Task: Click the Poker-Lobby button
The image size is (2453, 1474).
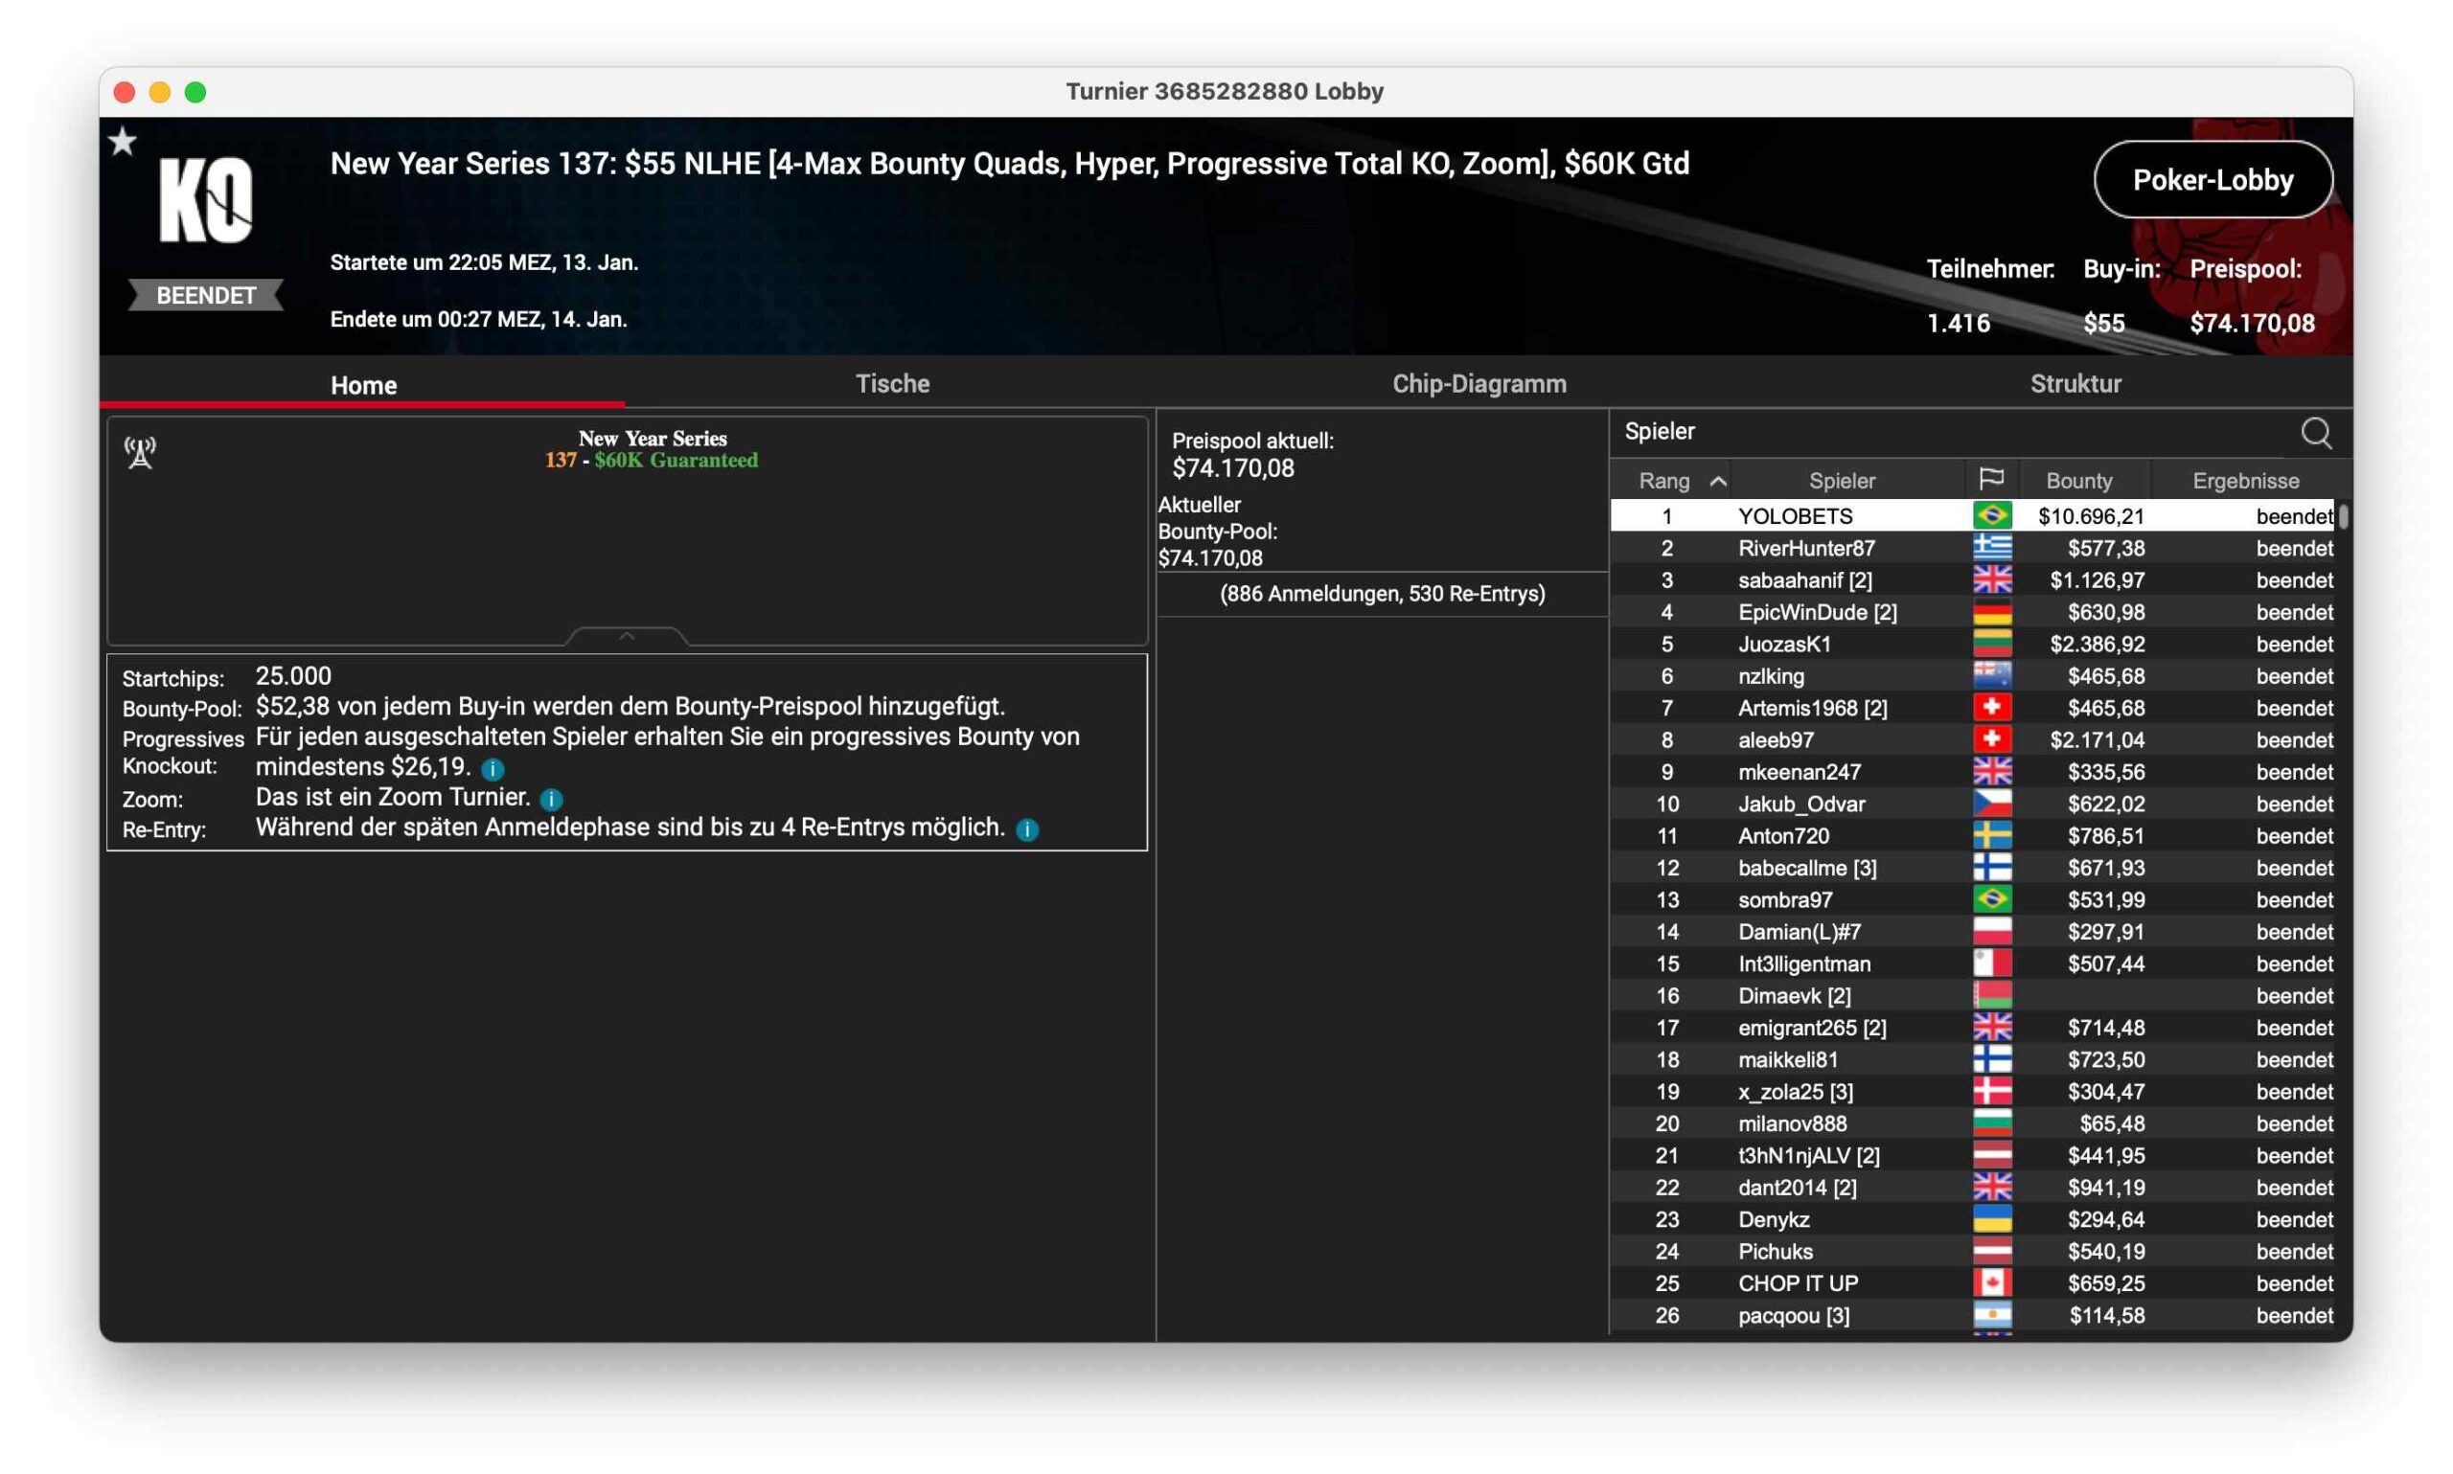Action: [2212, 180]
